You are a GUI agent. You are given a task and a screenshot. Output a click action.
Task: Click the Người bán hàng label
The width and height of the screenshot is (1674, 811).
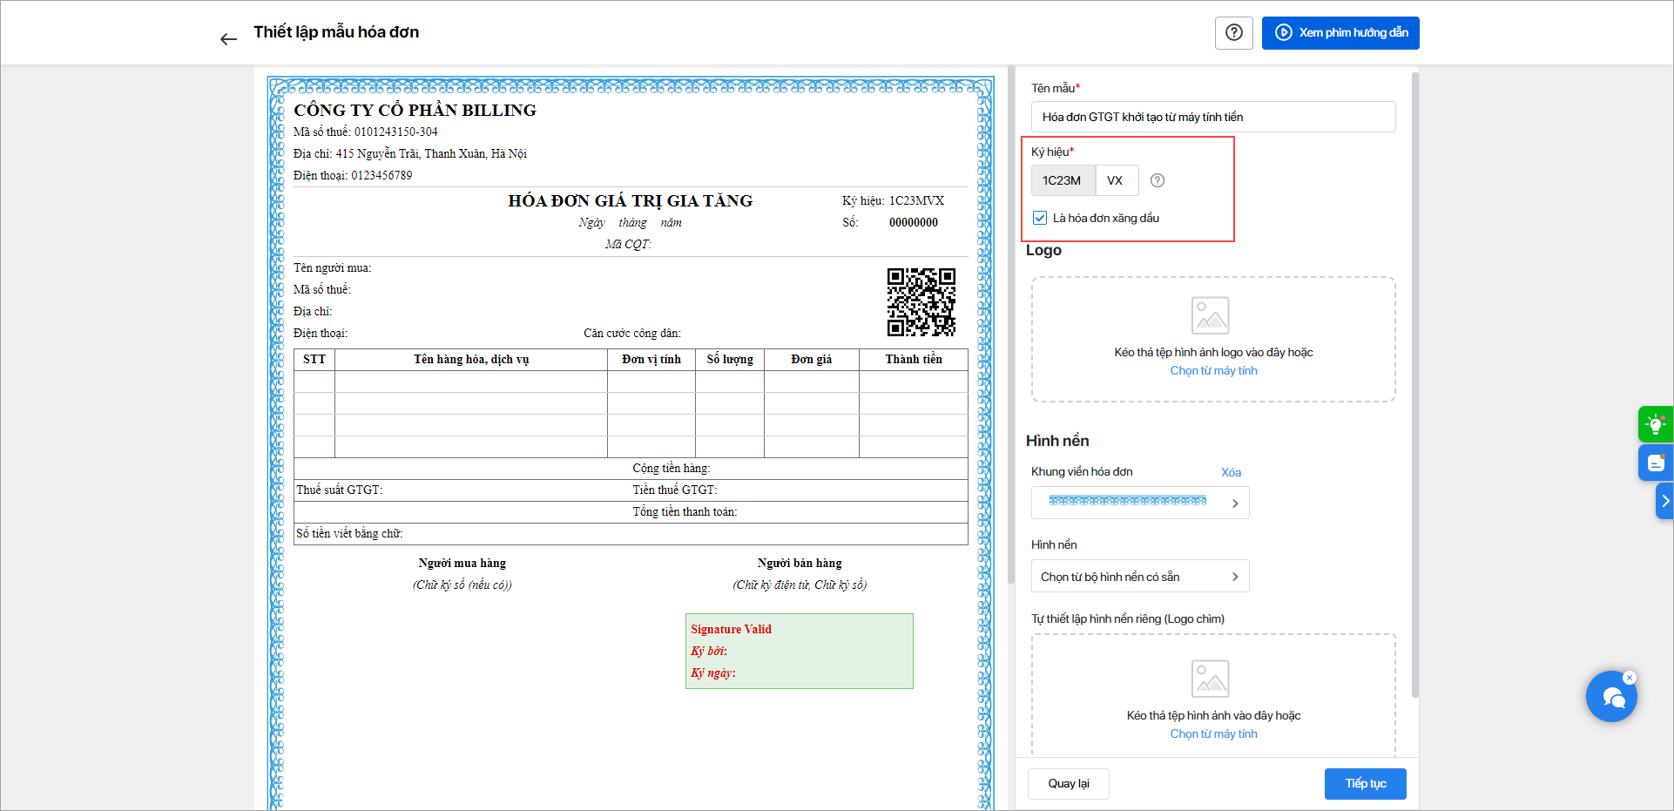click(800, 564)
